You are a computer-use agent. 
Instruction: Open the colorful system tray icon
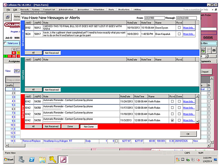pyautogui.click(x=178, y=160)
